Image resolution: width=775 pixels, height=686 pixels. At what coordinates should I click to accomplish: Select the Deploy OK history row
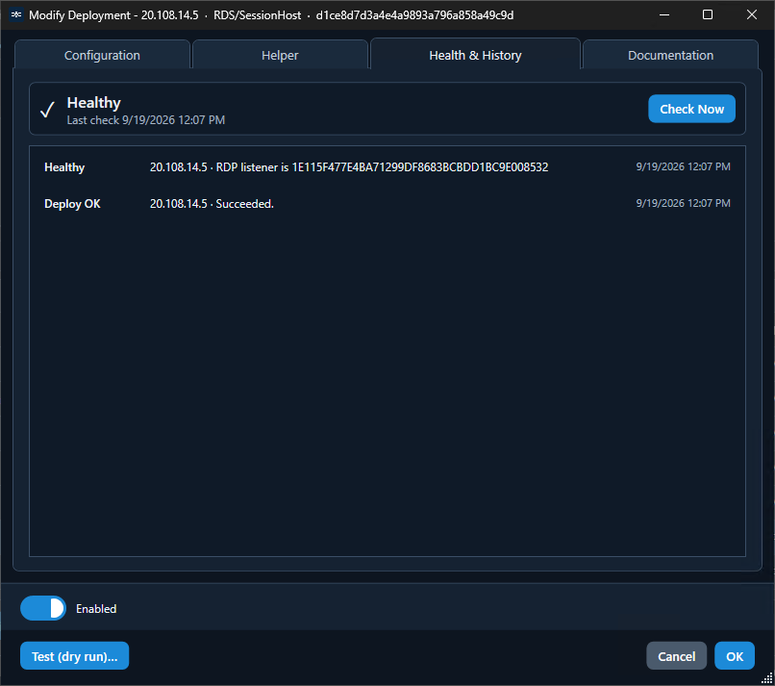pyautogui.click(x=387, y=204)
